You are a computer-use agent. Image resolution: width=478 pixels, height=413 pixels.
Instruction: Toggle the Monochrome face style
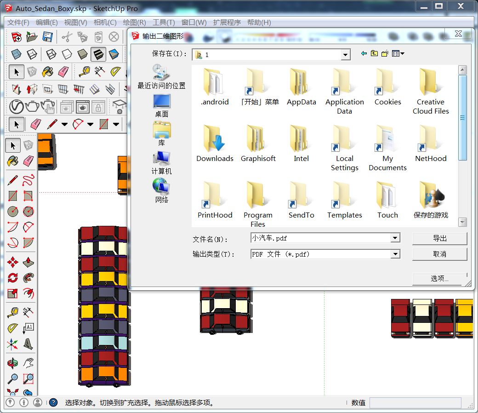pyautogui.click(x=114, y=54)
